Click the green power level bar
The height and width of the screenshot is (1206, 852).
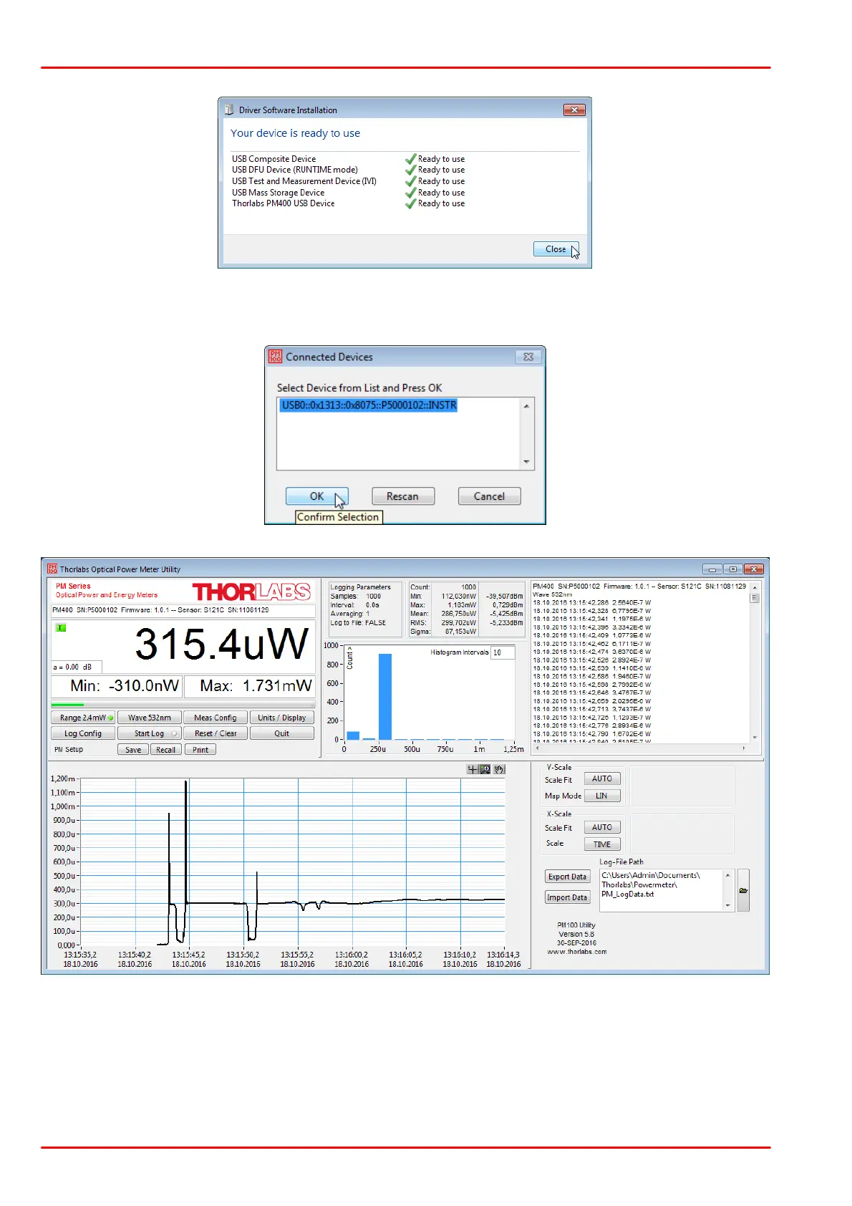click(68, 705)
